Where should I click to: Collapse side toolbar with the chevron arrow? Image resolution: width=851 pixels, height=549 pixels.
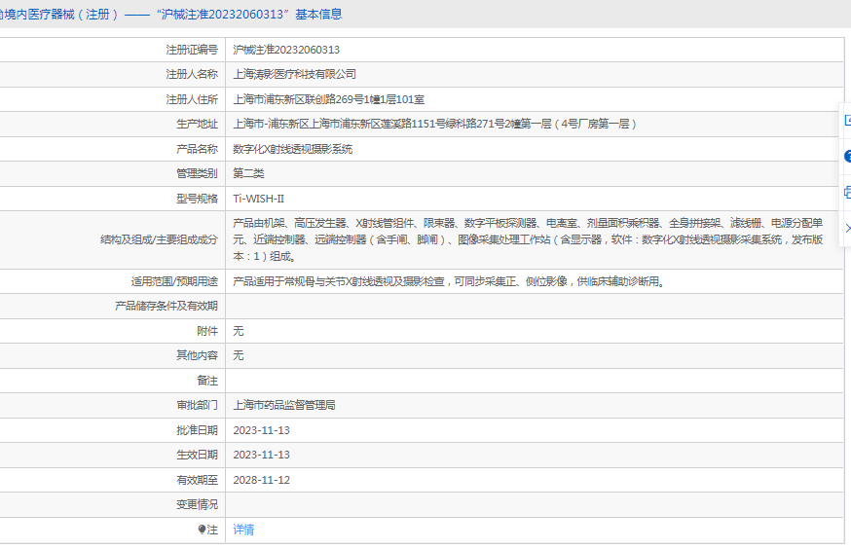848,229
